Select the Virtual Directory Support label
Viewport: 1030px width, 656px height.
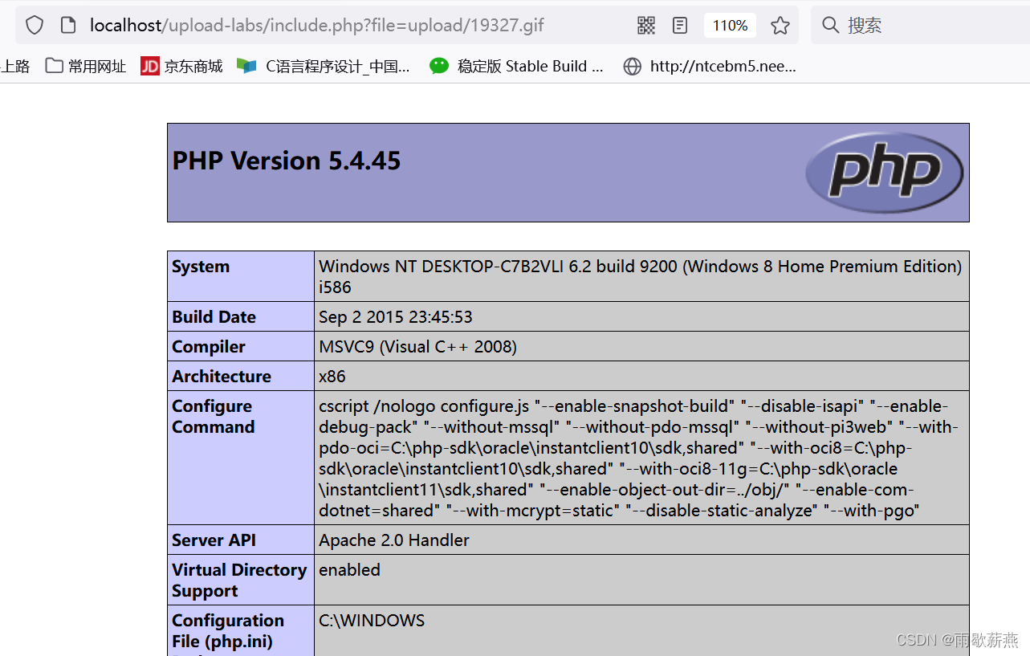[x=239, y=581]
